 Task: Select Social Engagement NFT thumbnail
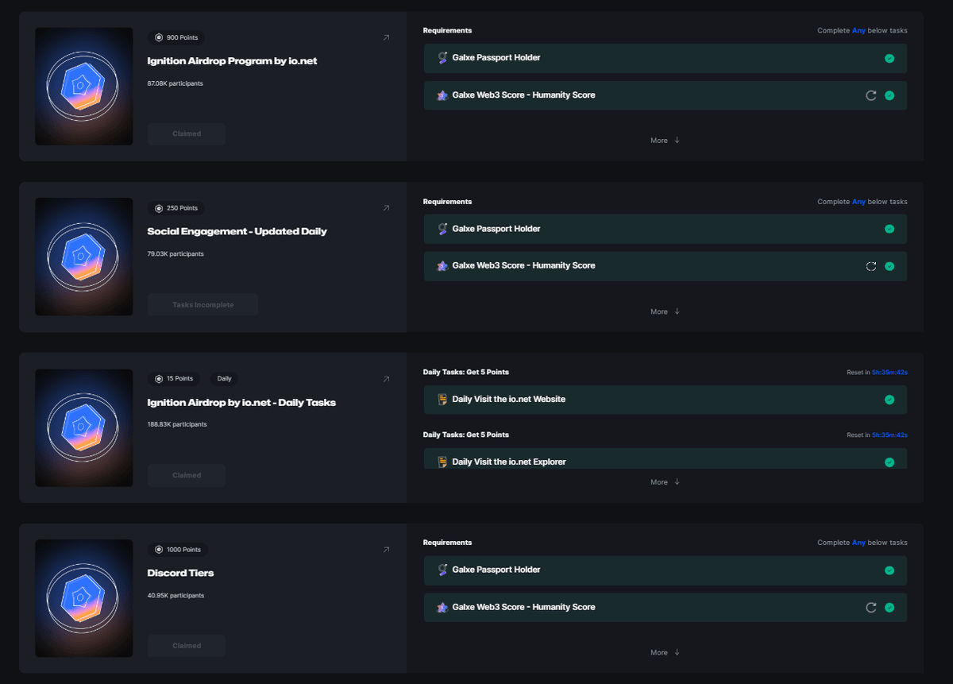pos(84,257)
